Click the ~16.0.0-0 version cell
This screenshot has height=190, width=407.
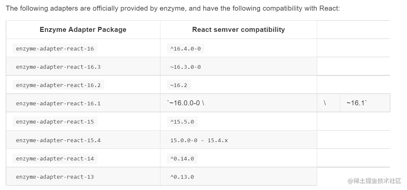tap(185, 103)
